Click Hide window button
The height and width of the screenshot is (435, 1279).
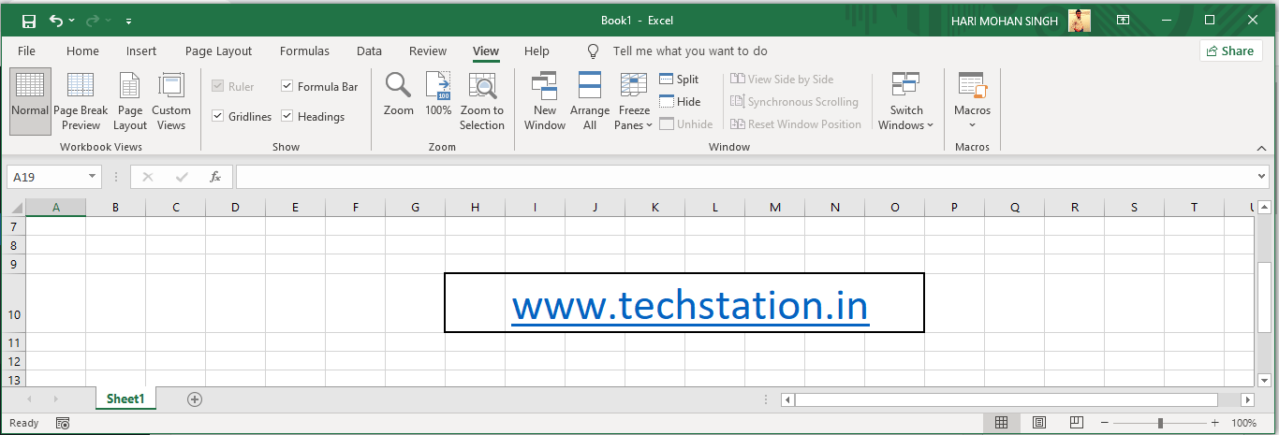[x=680, y=102]
